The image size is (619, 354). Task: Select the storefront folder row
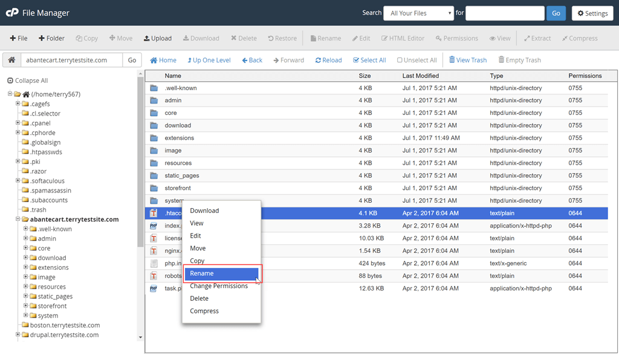(376, 188)
